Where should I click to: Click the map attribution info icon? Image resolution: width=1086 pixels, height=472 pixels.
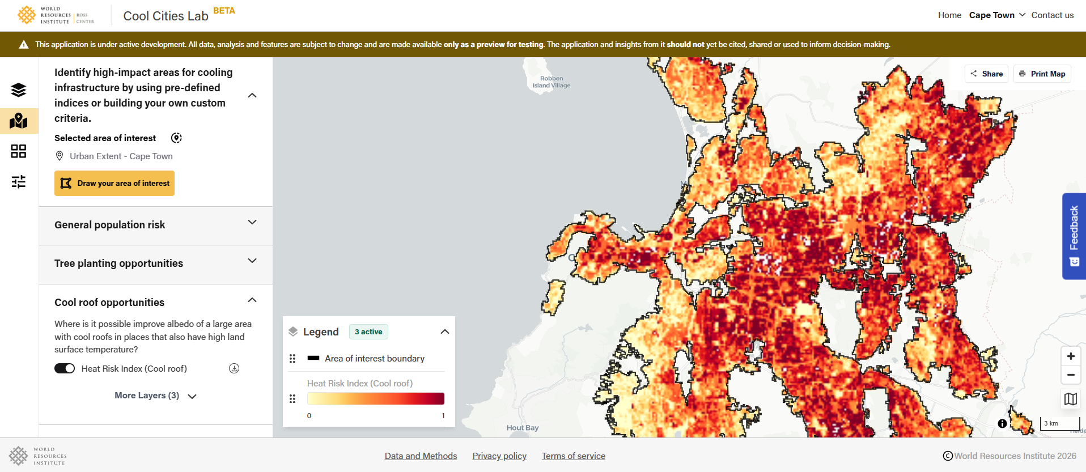click(1002, 423)
